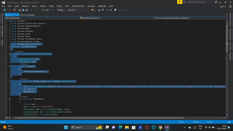
Task: Uncomment selected lines icon
Action: pos(111,10)
